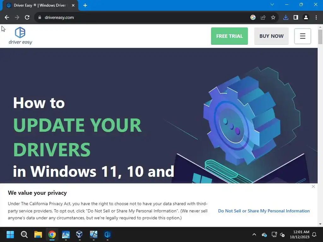The image size is (323, 242).
Task: Open Windows taskbar search
Action: pyautogui.click(x=24, y=234)
